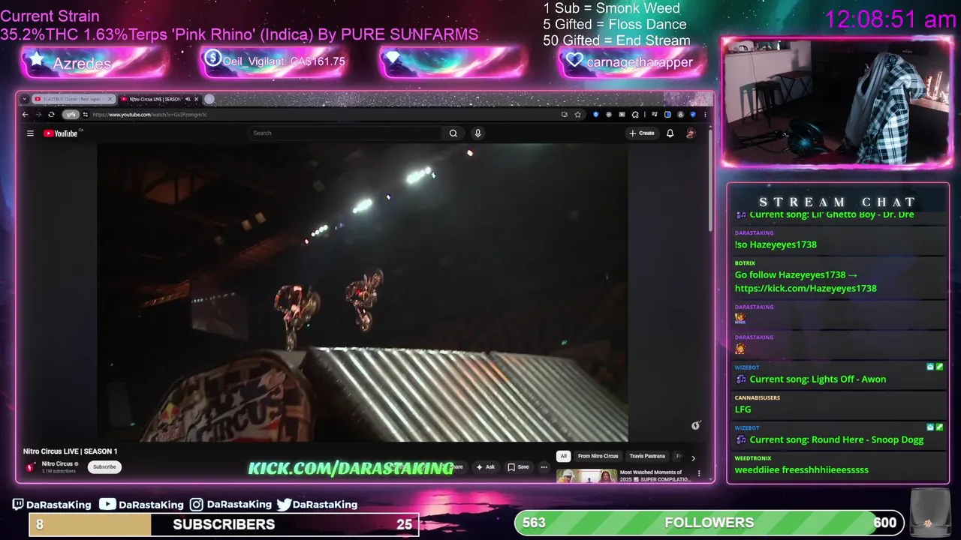This screenshot has width=961, height=540.
Task: Save the video with the Save button
Action: (x=518, y=466)
